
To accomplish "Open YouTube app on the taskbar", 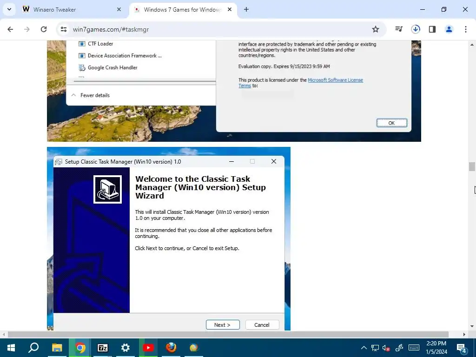I will tap(148, 348).
